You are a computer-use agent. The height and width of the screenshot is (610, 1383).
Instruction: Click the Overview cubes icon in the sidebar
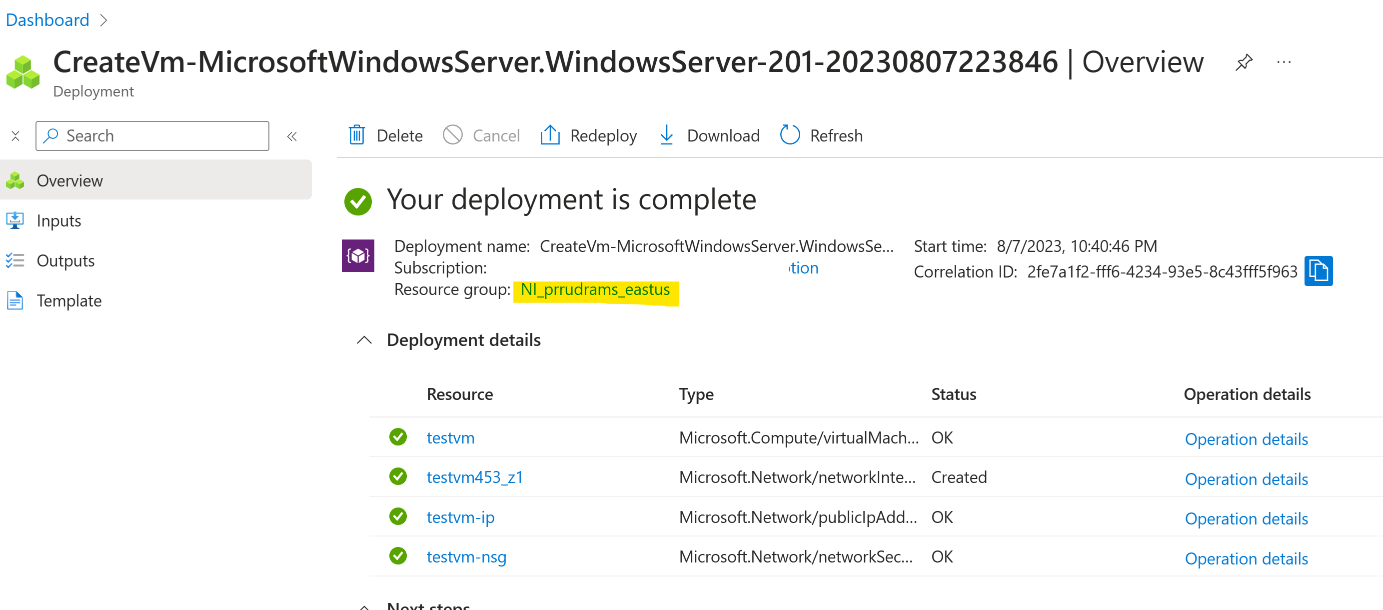[15, 180]
